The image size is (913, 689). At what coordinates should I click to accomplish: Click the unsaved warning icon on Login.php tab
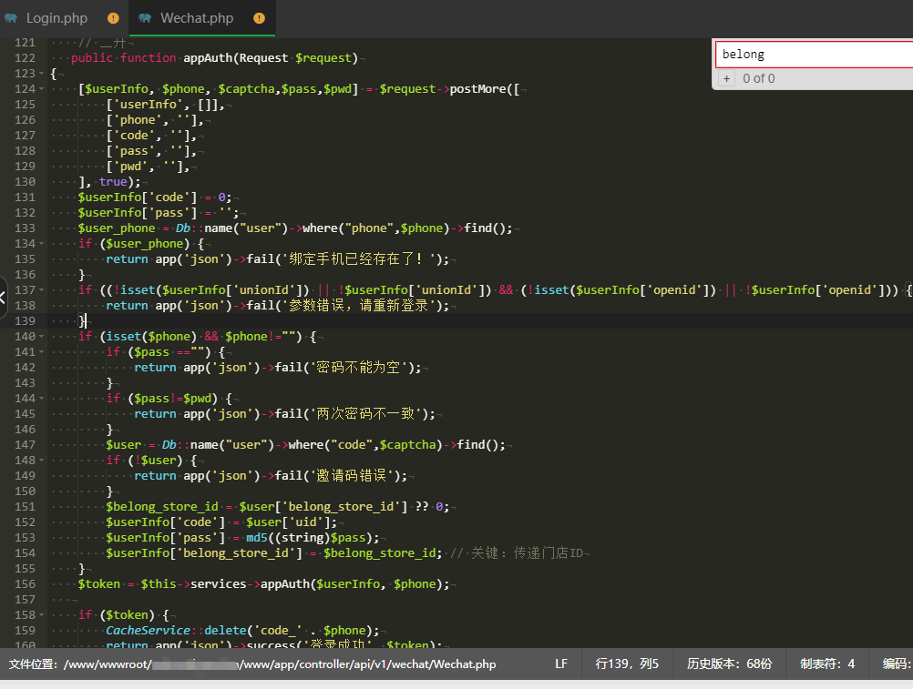(x=113, y=18)
